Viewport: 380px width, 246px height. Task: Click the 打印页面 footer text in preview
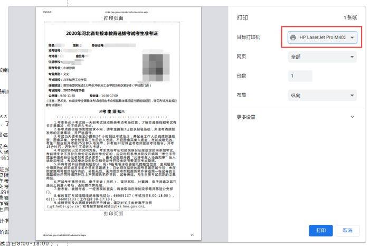(113, 213)
